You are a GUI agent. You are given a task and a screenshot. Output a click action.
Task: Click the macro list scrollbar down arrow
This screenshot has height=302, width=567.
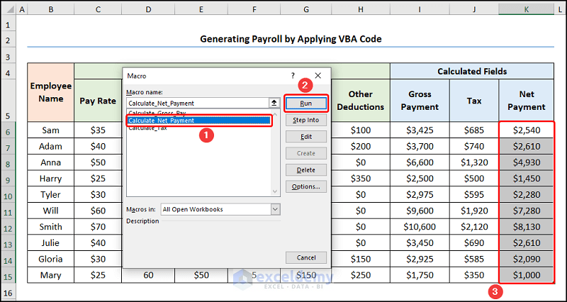click(x=275, y=191)
